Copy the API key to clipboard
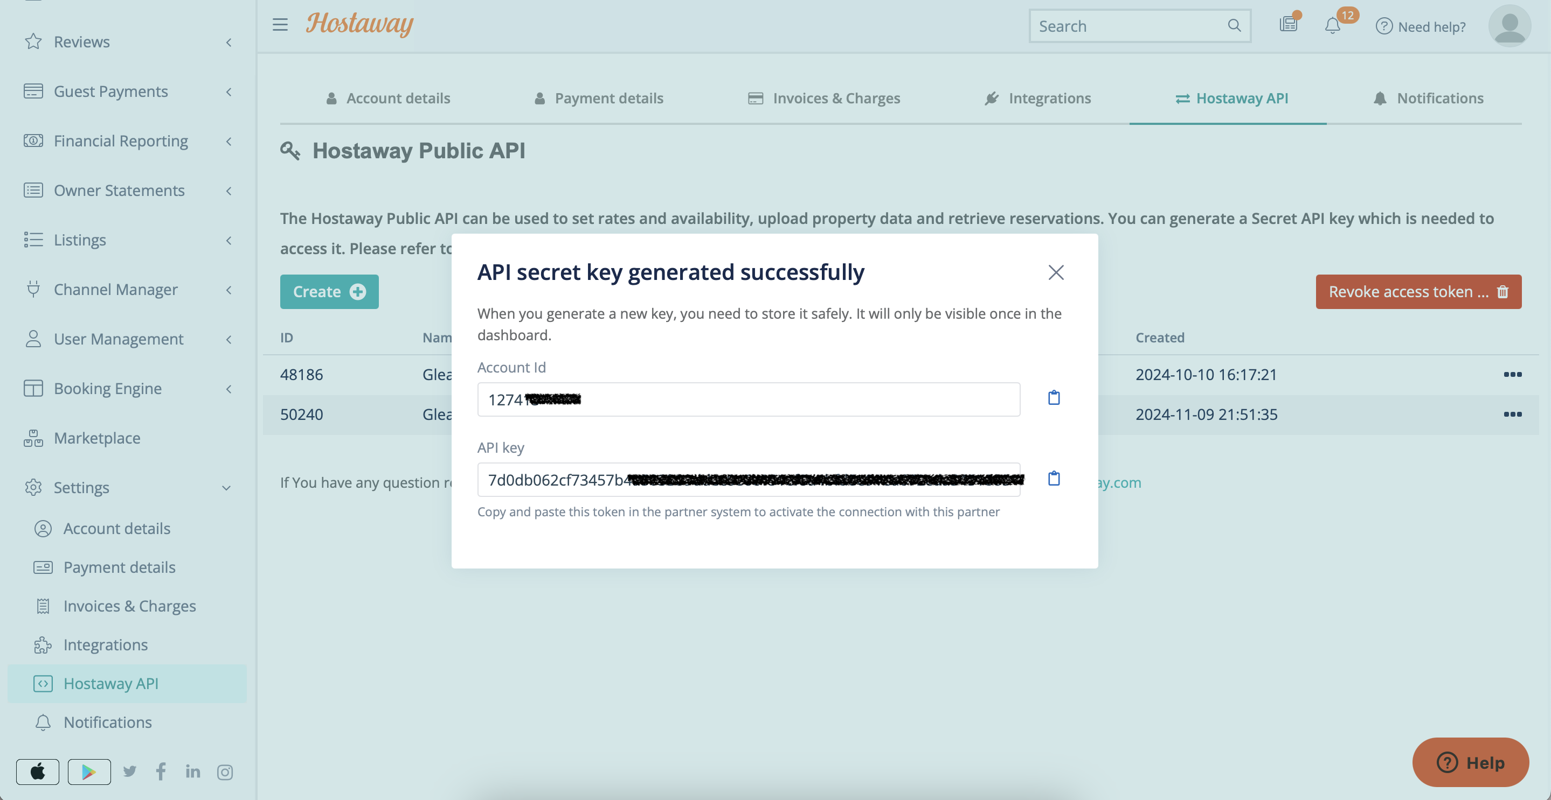1551x800 pixels. click(1054, 479)
